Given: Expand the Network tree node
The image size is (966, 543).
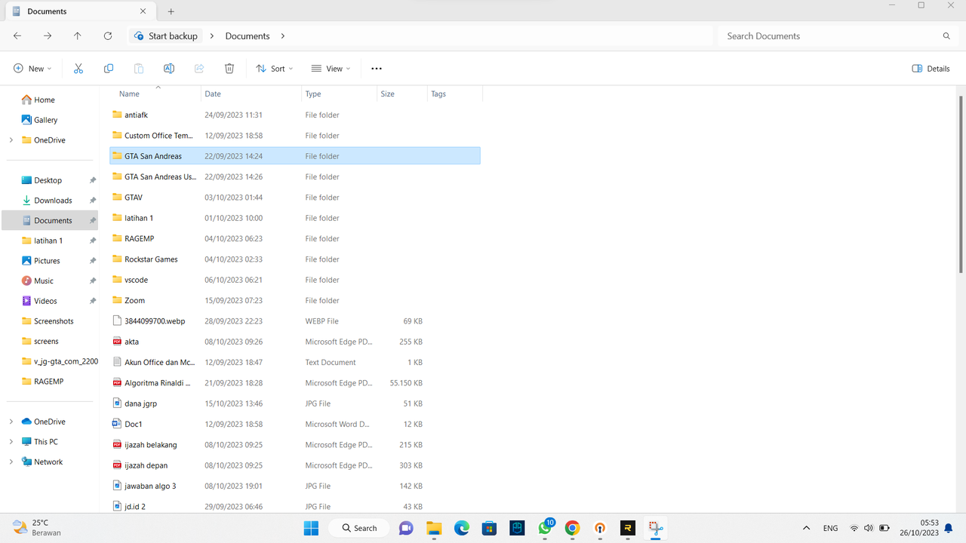Looking at the screenshot, I should pyautogui.click(x=11, y=462).
